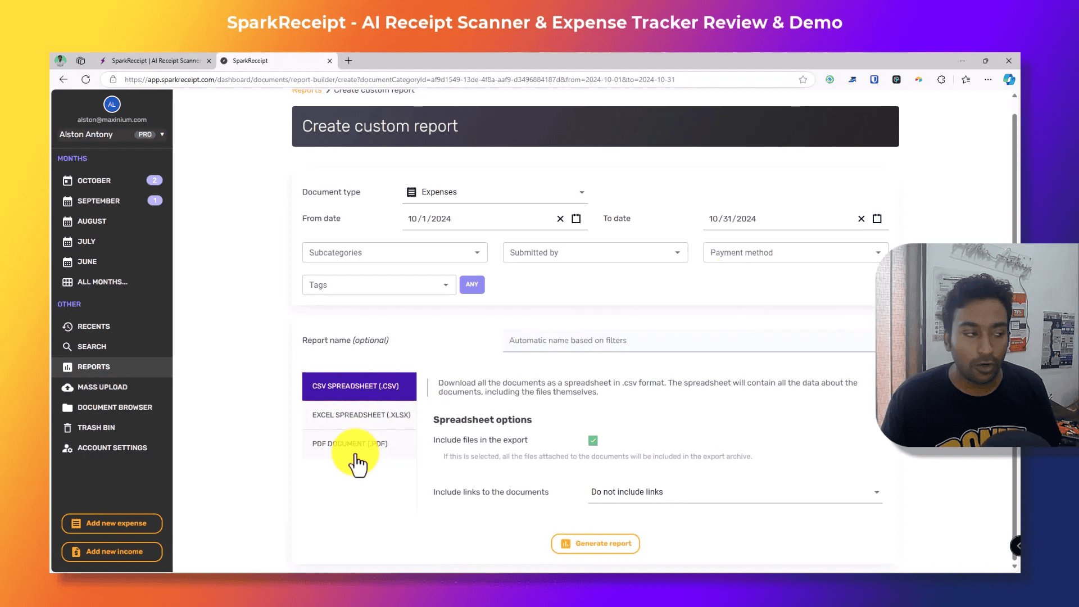1079x607 pixels.
Task: Click the site info lock icon
Action: [x=113, y=79]
